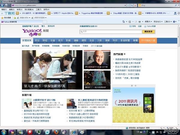180x135 pixels.
Task: Click the 網頁搜尋 search button
Action: coord(149,31)
